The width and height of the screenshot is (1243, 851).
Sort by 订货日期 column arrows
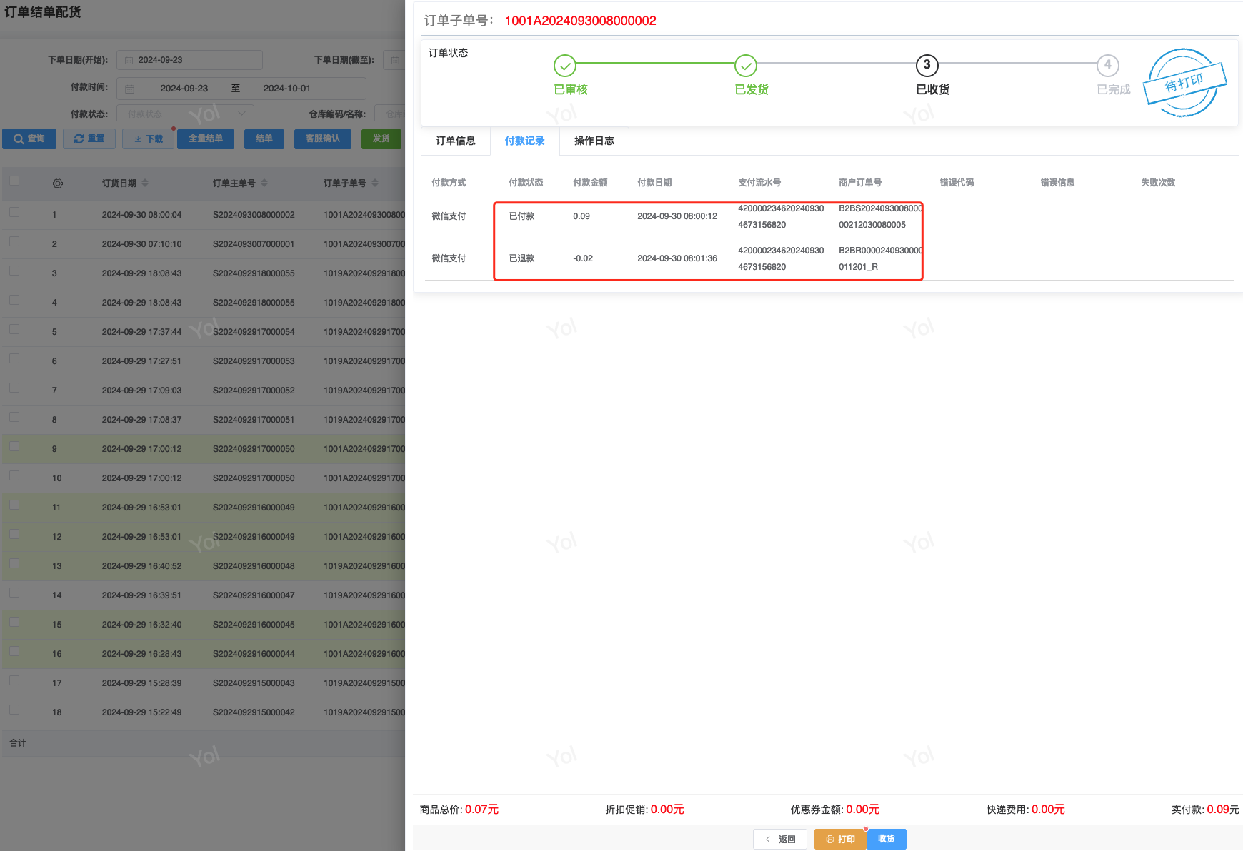[x=145, y=183]
